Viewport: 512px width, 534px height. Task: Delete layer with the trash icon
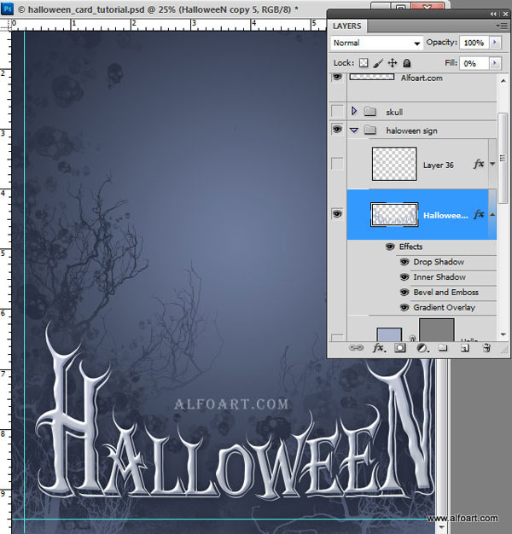coord(486,348)
